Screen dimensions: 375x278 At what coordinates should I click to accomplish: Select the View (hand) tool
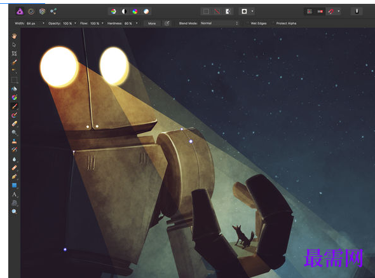14,36
